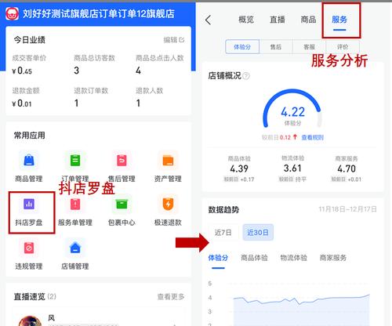Show 物流体验 trend chart tab
This screenshot has width=392, height=326.
click(294, 258)
